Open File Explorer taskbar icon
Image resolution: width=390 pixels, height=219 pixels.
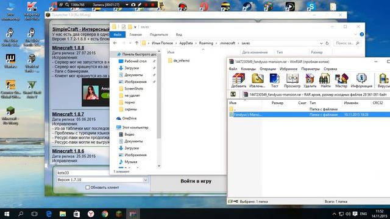pyautogui.click(x=62, y=214)
